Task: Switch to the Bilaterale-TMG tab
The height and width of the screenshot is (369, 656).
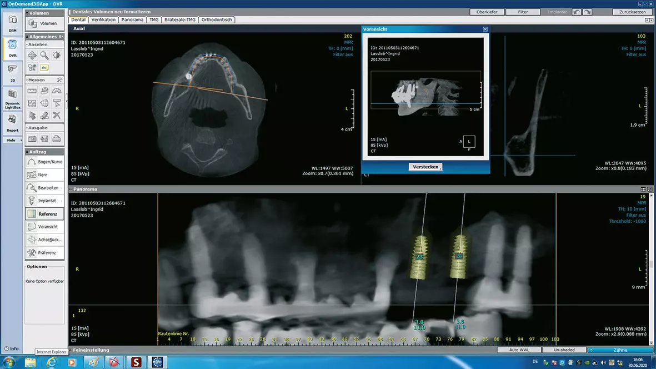Action: pos(180,19)
